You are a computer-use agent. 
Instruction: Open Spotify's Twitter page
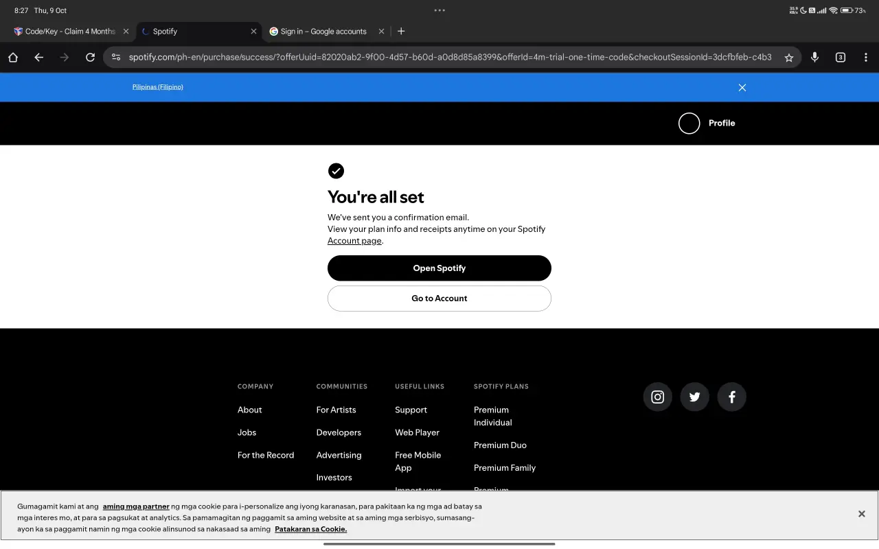[694, 397]
